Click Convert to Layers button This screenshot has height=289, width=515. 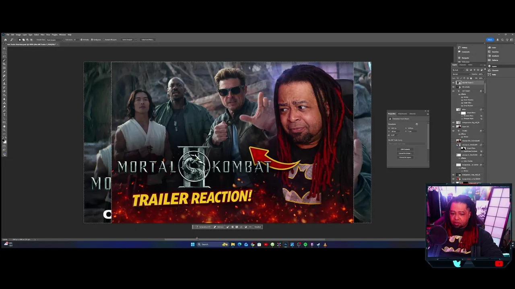(405, 157)
